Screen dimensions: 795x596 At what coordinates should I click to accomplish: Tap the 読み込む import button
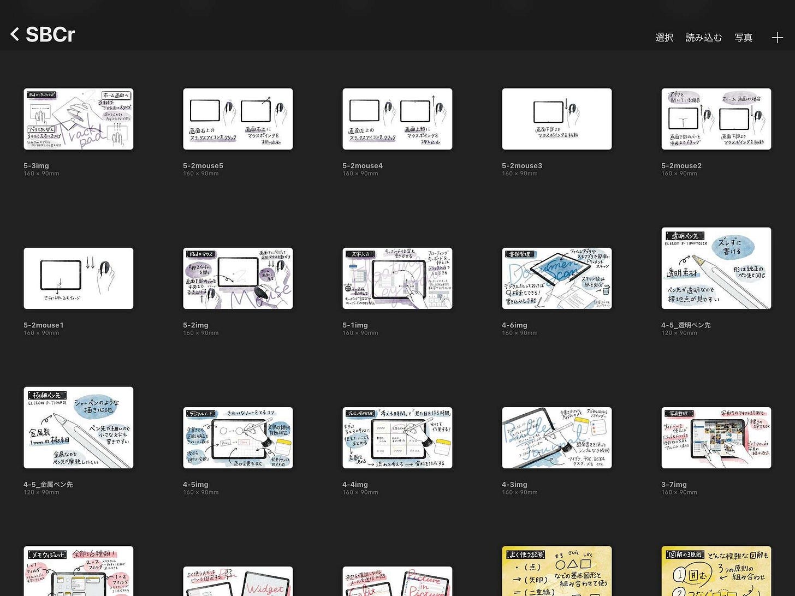pos(703,38)
